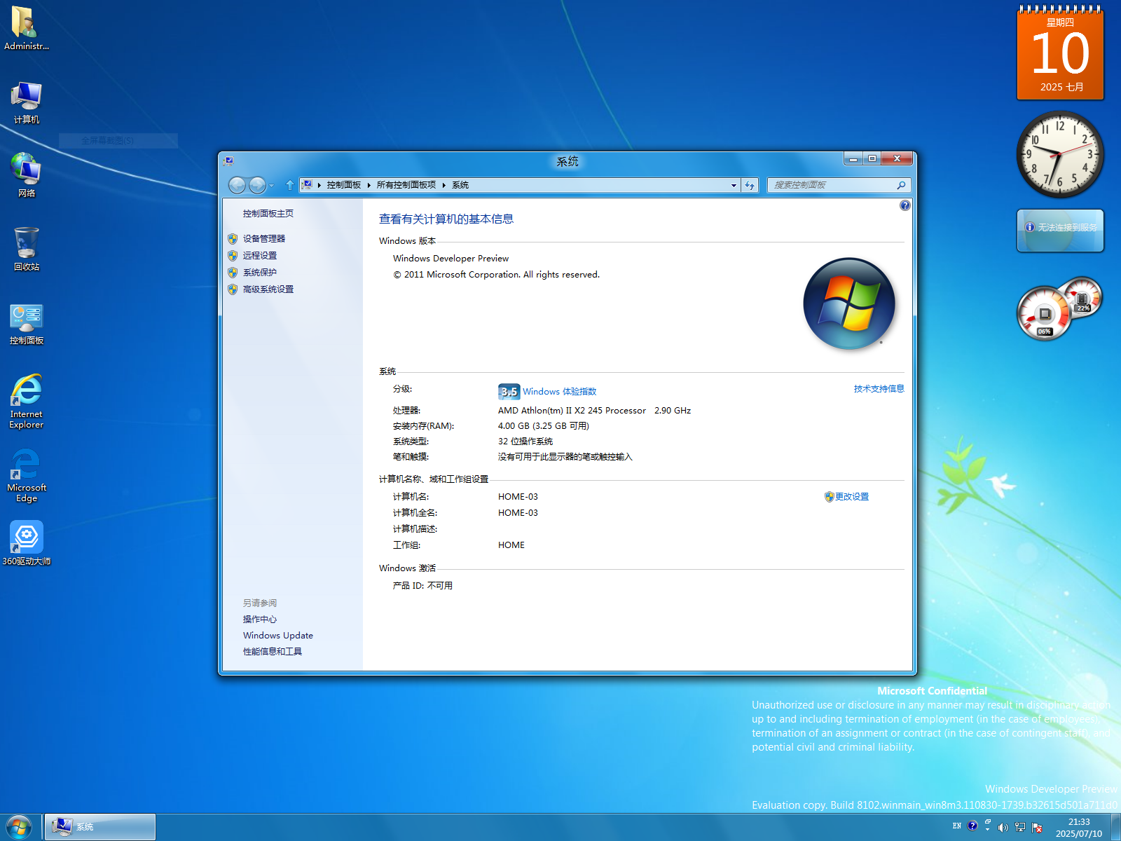Click the control panel icon in address bar
1121x841 pixels.
click(307, 185)
